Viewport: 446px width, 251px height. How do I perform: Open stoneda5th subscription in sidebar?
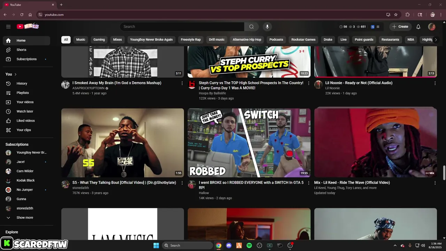pyautogui.click(x=26, y=208)
